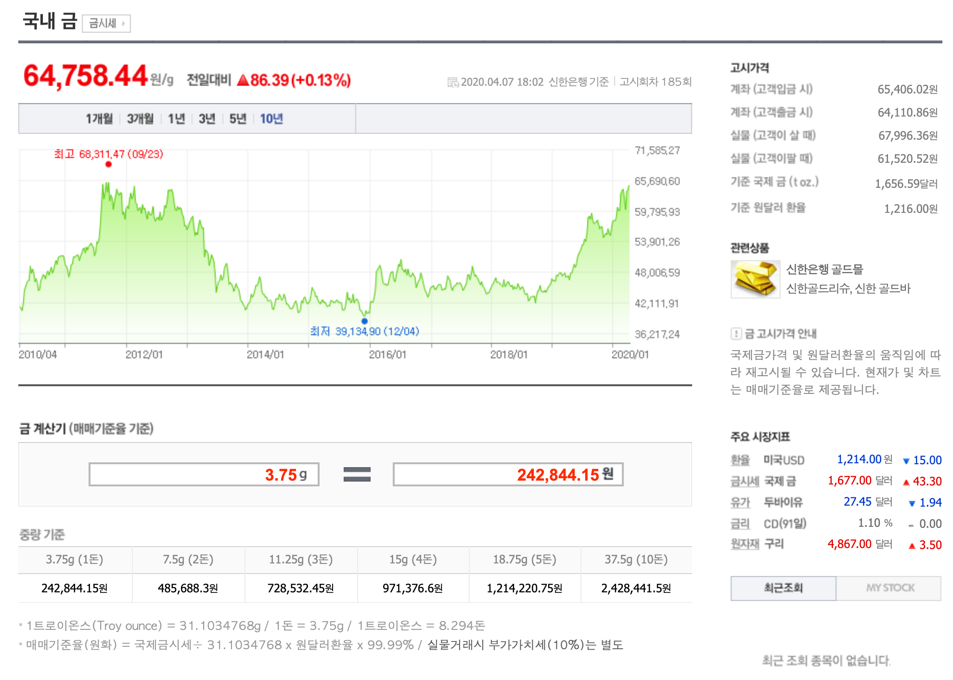The width and height of the screenshot is (953, 680).
Task: Open the 금시세 market indicator link
Action: 744,481
